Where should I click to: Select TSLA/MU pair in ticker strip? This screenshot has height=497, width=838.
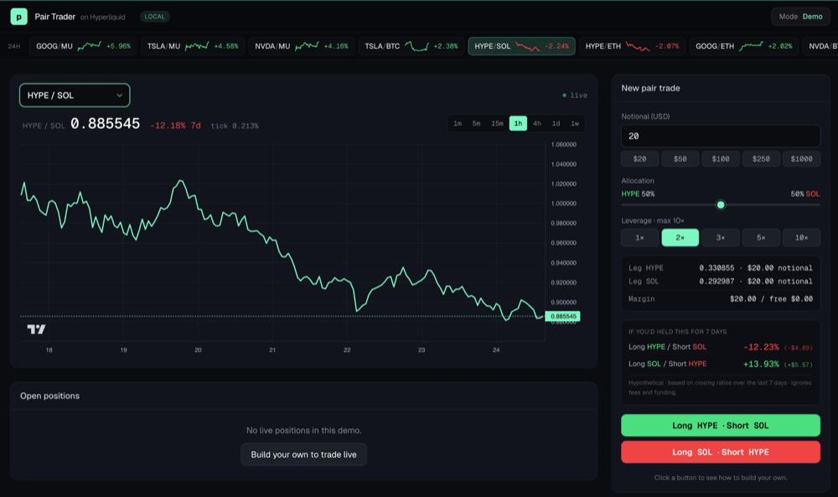tap(193, 46)
